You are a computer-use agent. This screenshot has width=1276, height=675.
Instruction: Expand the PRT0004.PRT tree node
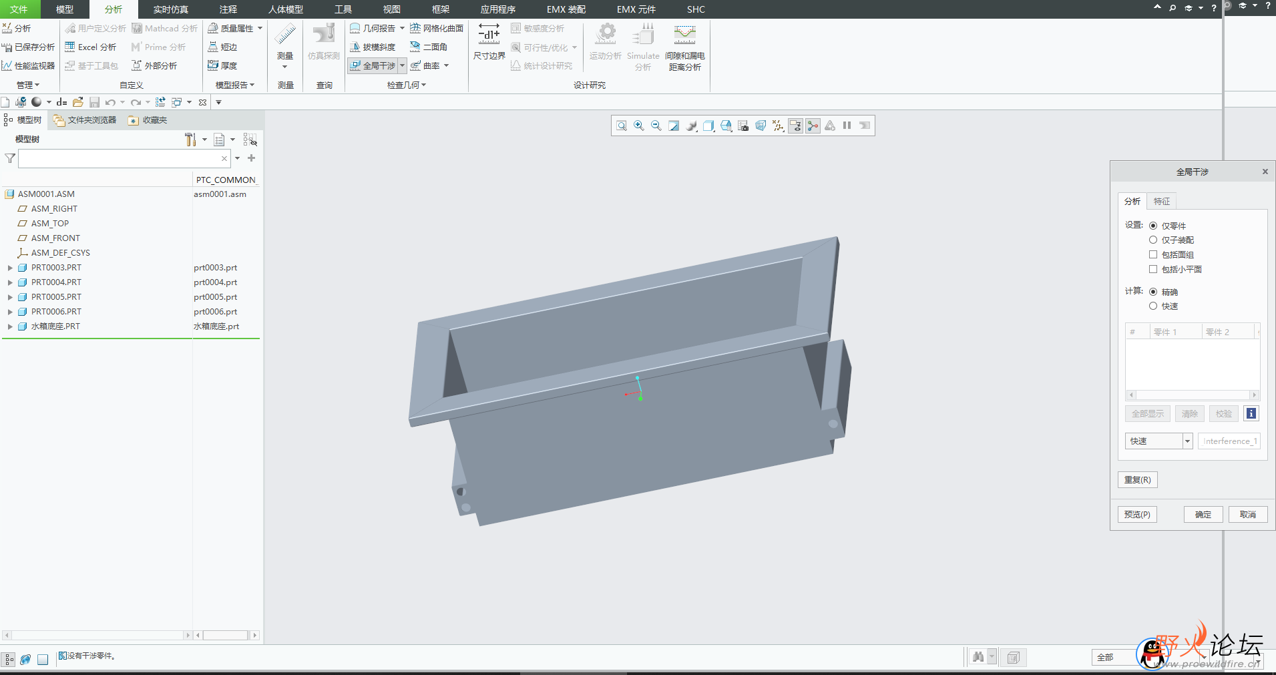tap(10, 282)
